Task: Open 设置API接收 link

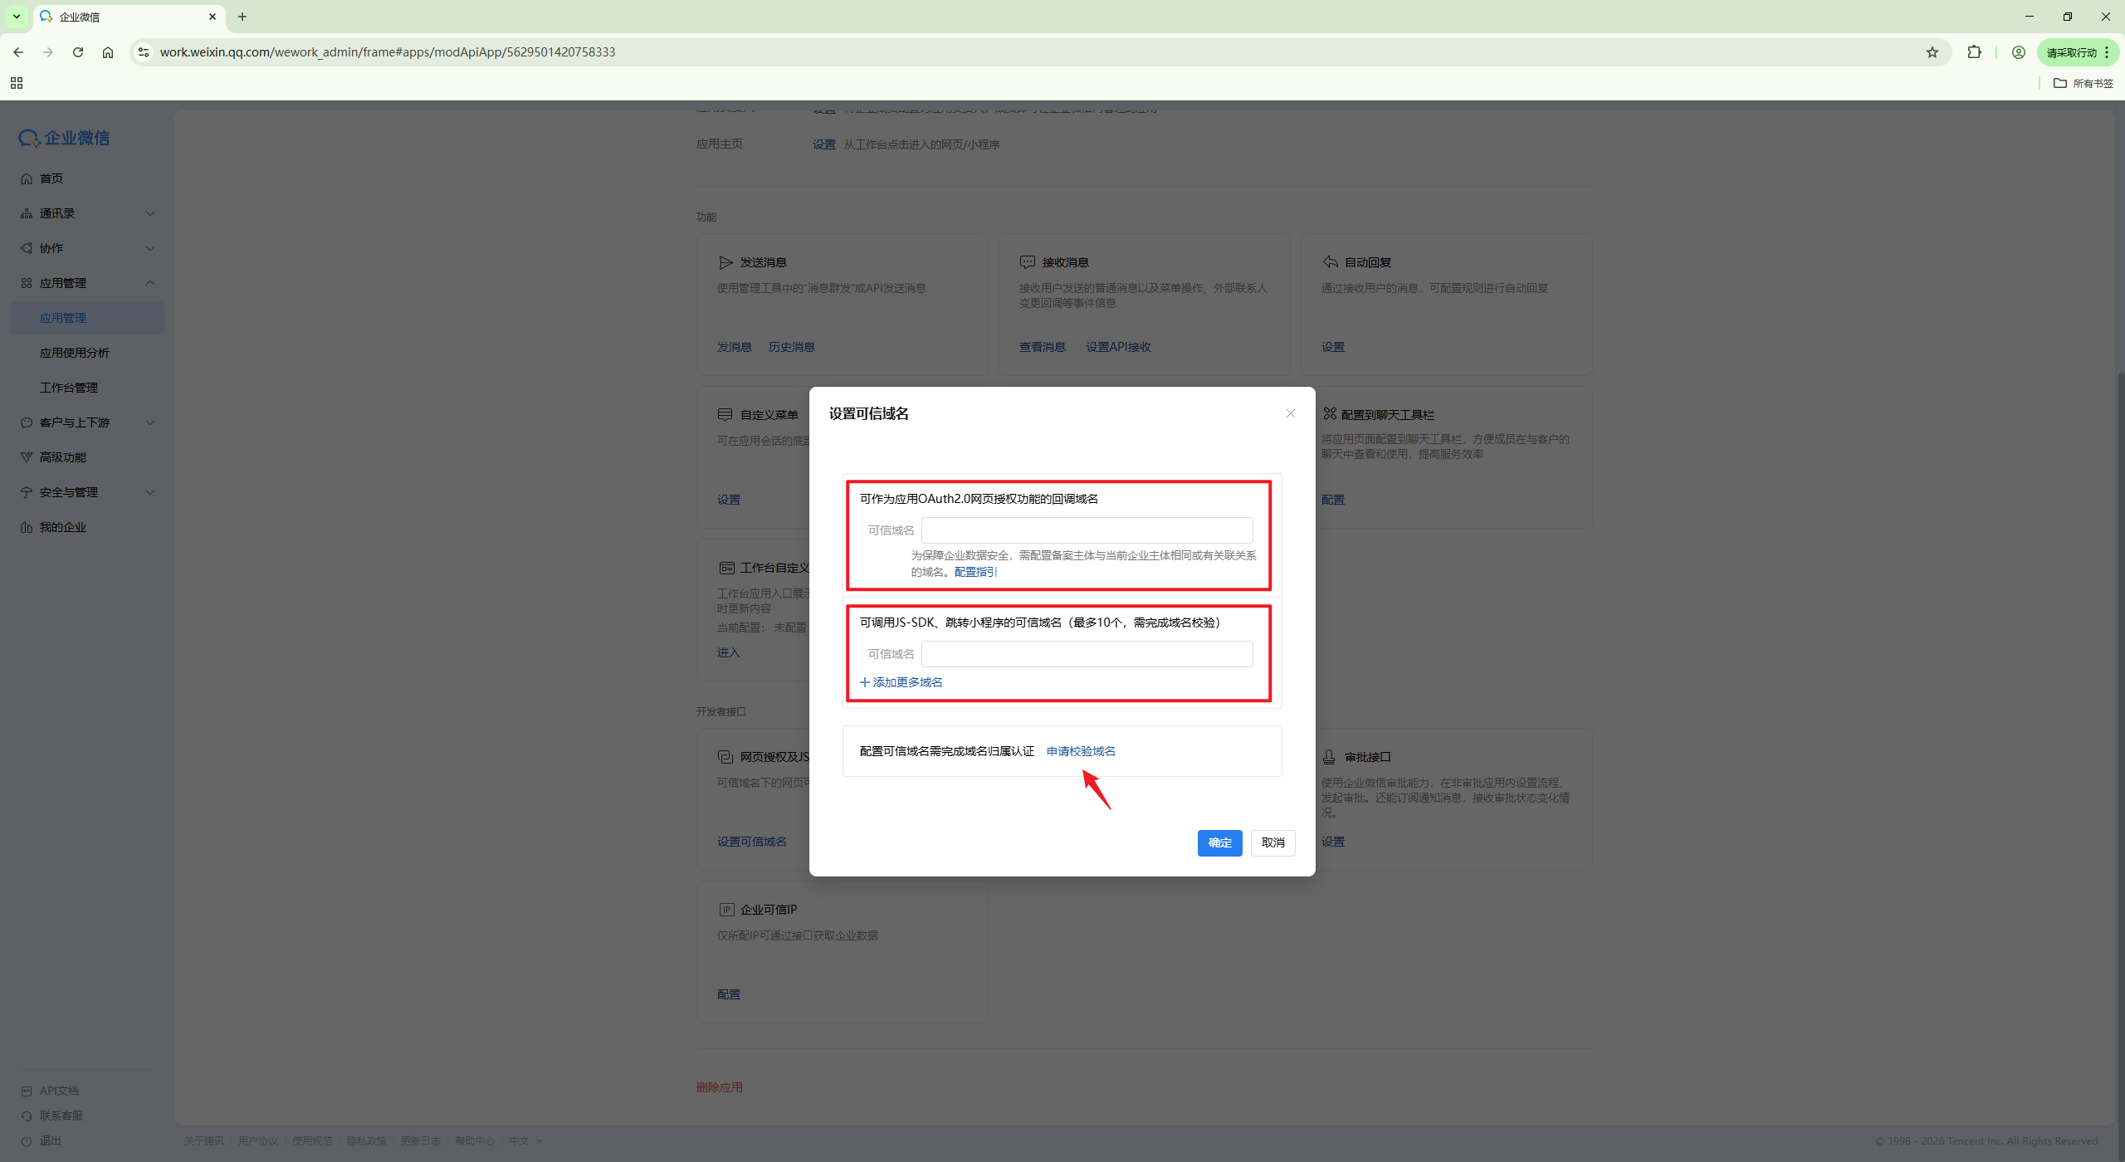Action: pyautogui.click(x=1118, y=347)
